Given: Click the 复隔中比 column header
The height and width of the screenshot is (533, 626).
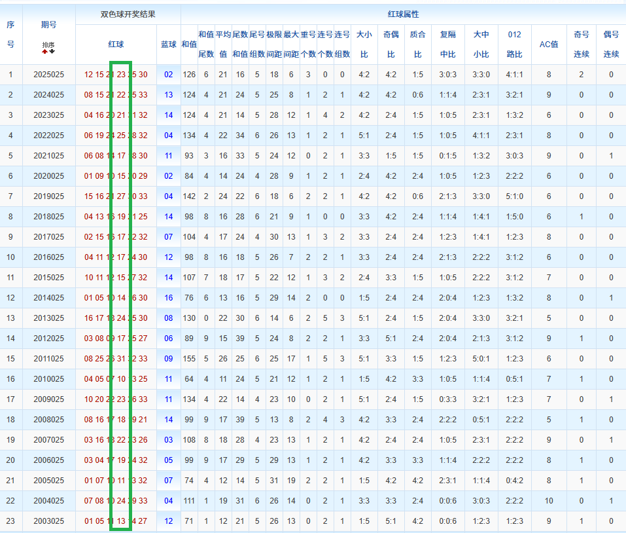Looking at the screenshot, I should click(x=448, y=45).
